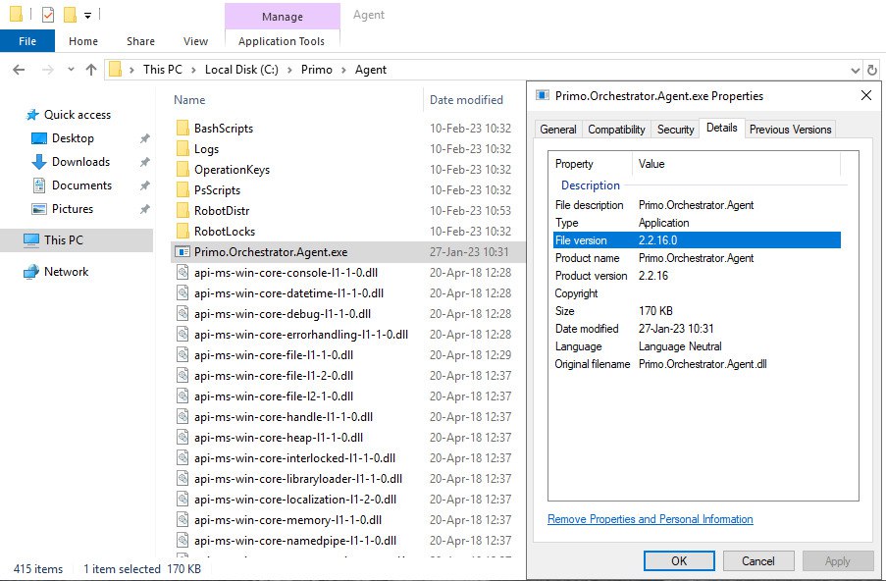
Task: Switch to the View ribbon tab
Action: 195,41
